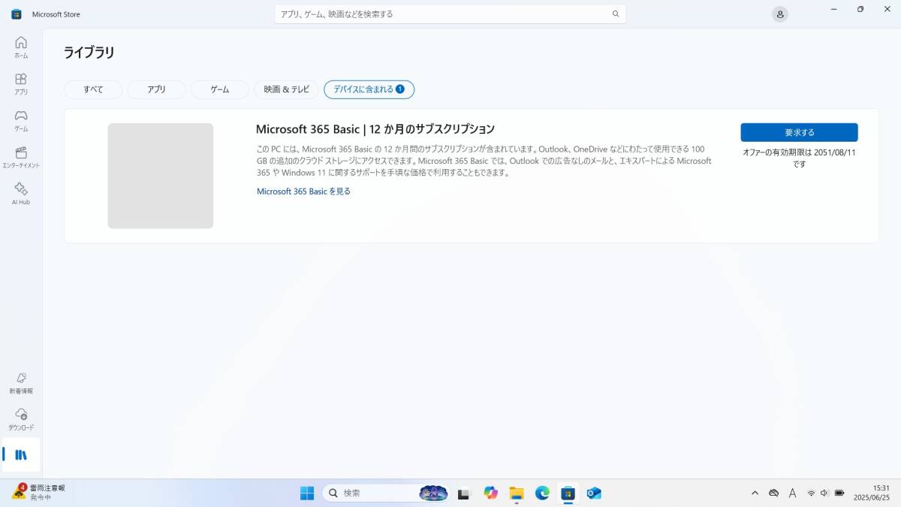Open the ゲーム section in the sidebar

tap(21, 120)
